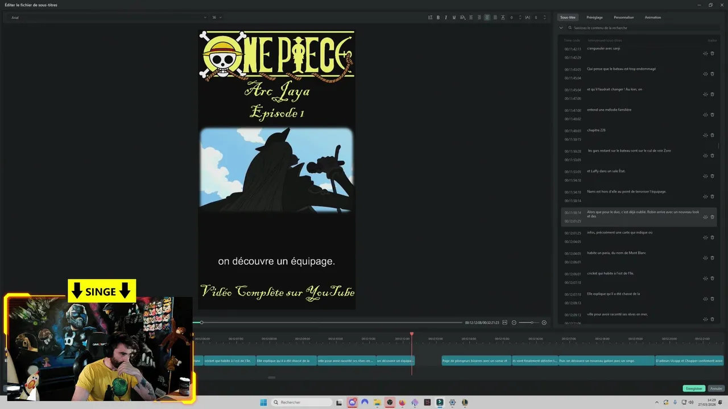Select timeline clip 'Page de plongeurs bizarres'
Screen dimensions: 728x409
(x=476, y=361)
